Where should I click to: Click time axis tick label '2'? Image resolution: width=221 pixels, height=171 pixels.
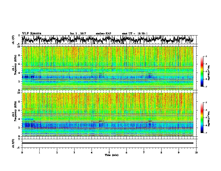(57, 152)
